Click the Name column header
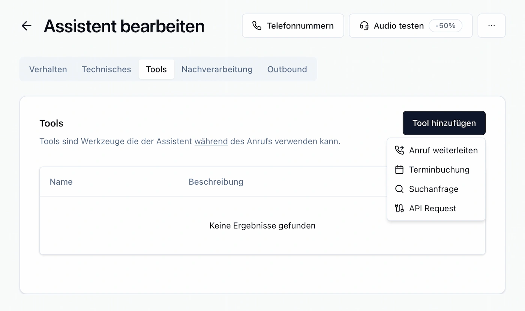 coord(61,182)
